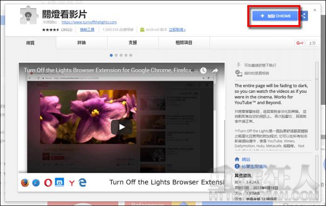The height and width of the screenshot is (206, 326).
Task: Switch to the 支援 support tab
Action: coord(133,43)
